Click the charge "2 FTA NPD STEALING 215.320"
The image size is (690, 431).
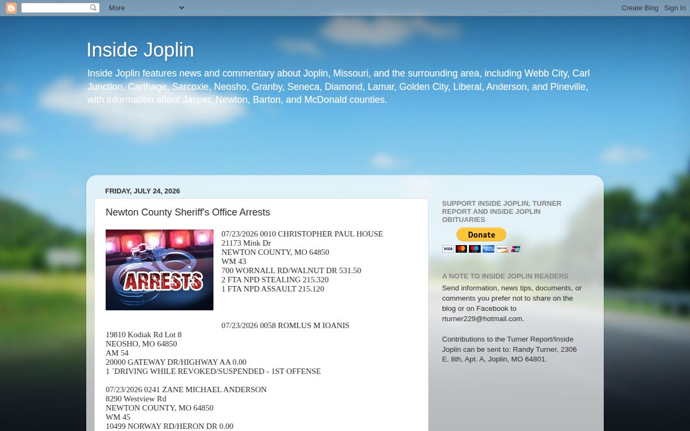[275, 280]
